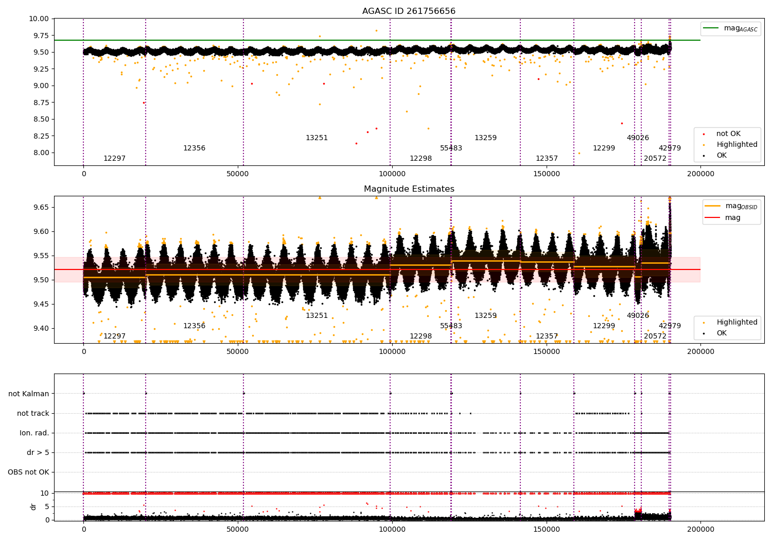Viewport: 772px width, 541px height.
Task: Click the 50000 x-tick under the top plot
Action: click(x=238, y=174)
